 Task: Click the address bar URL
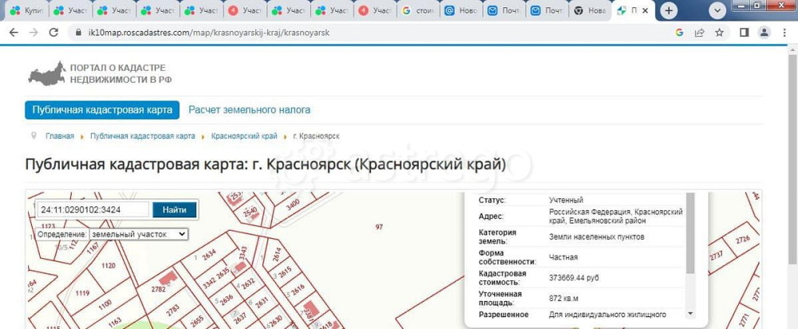[x=209, y=33]
